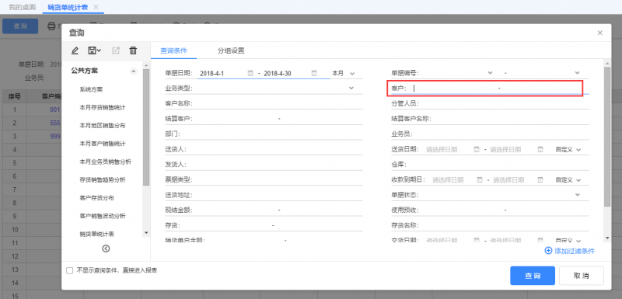The width and height of the screenshot is (622, 299).
Task: Expand the 单据状态 dropdown
Action: pos(577,194)
